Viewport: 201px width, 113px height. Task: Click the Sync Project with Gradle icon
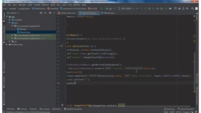click(179, 8)
